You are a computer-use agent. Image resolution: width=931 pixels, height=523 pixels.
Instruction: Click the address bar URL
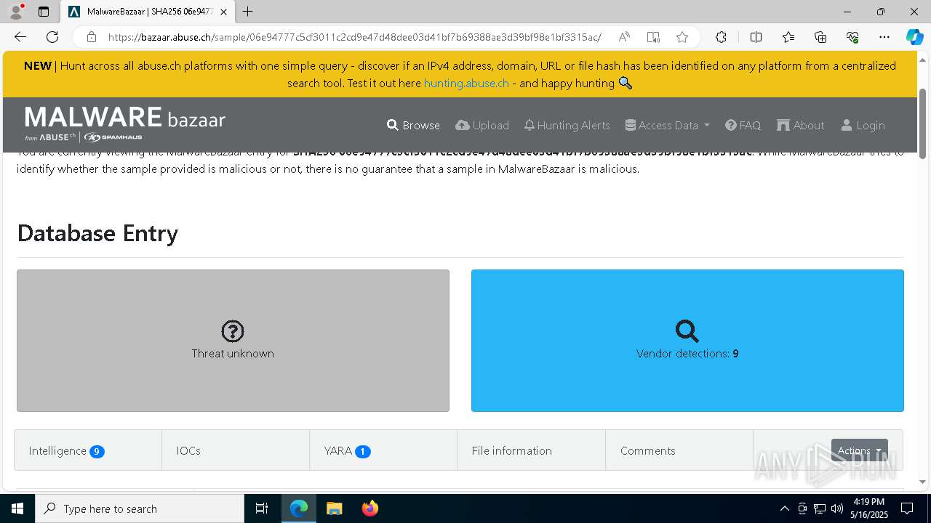click(354, 37)
